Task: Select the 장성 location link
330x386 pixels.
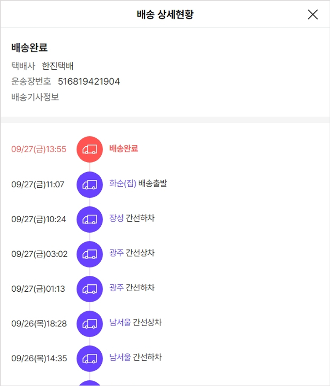Action: [x=117, y=218]
